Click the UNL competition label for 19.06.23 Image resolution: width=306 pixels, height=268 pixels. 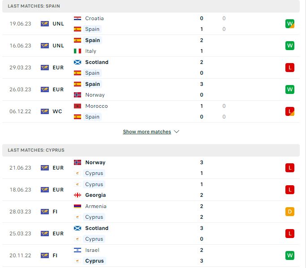click(58, 24)
